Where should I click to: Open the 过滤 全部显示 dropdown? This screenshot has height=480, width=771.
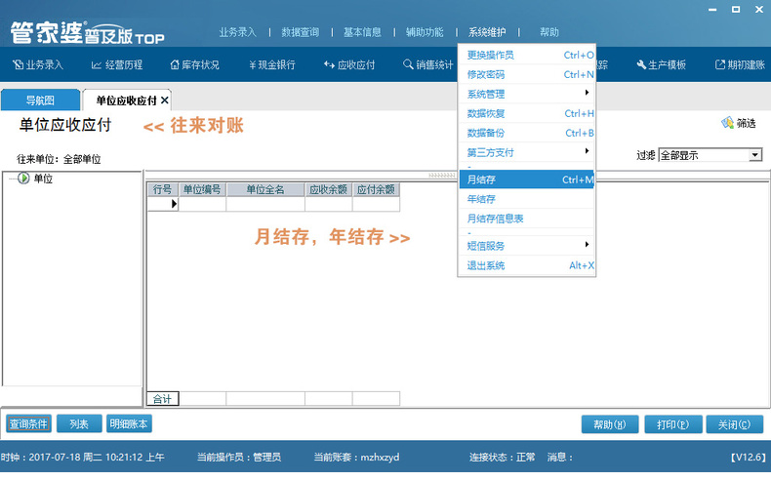[x=754, y=155]
